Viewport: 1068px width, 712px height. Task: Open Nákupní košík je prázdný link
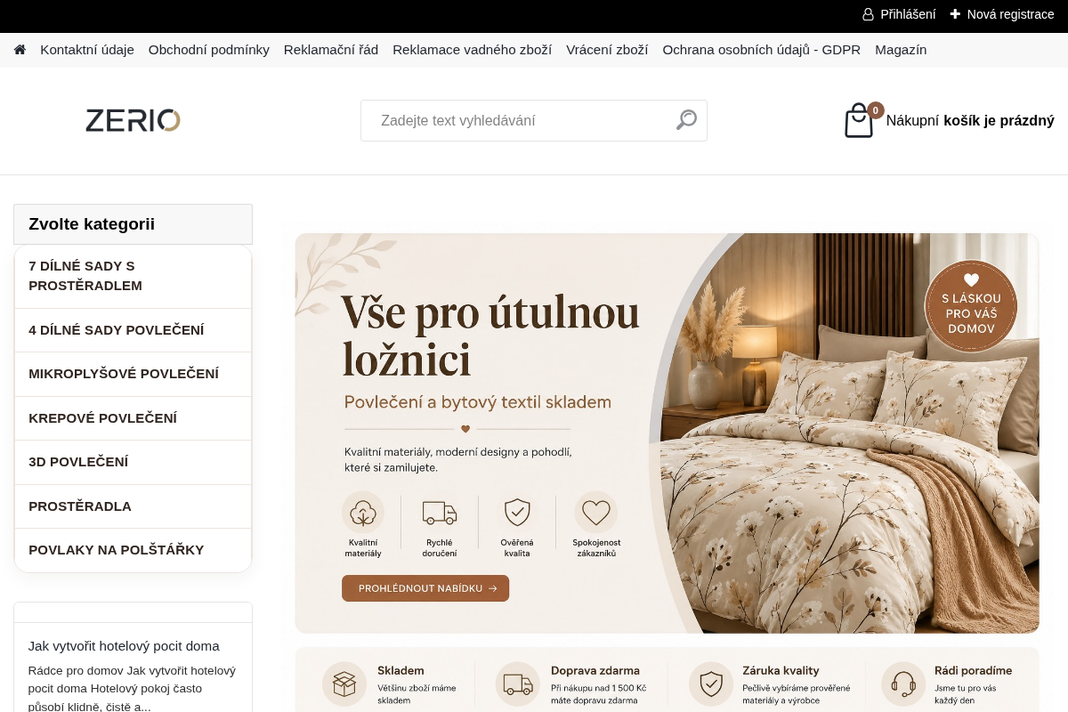tap(970, 120)
